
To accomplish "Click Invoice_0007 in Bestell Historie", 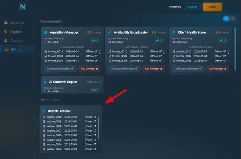I will click(x=54, y=131).
